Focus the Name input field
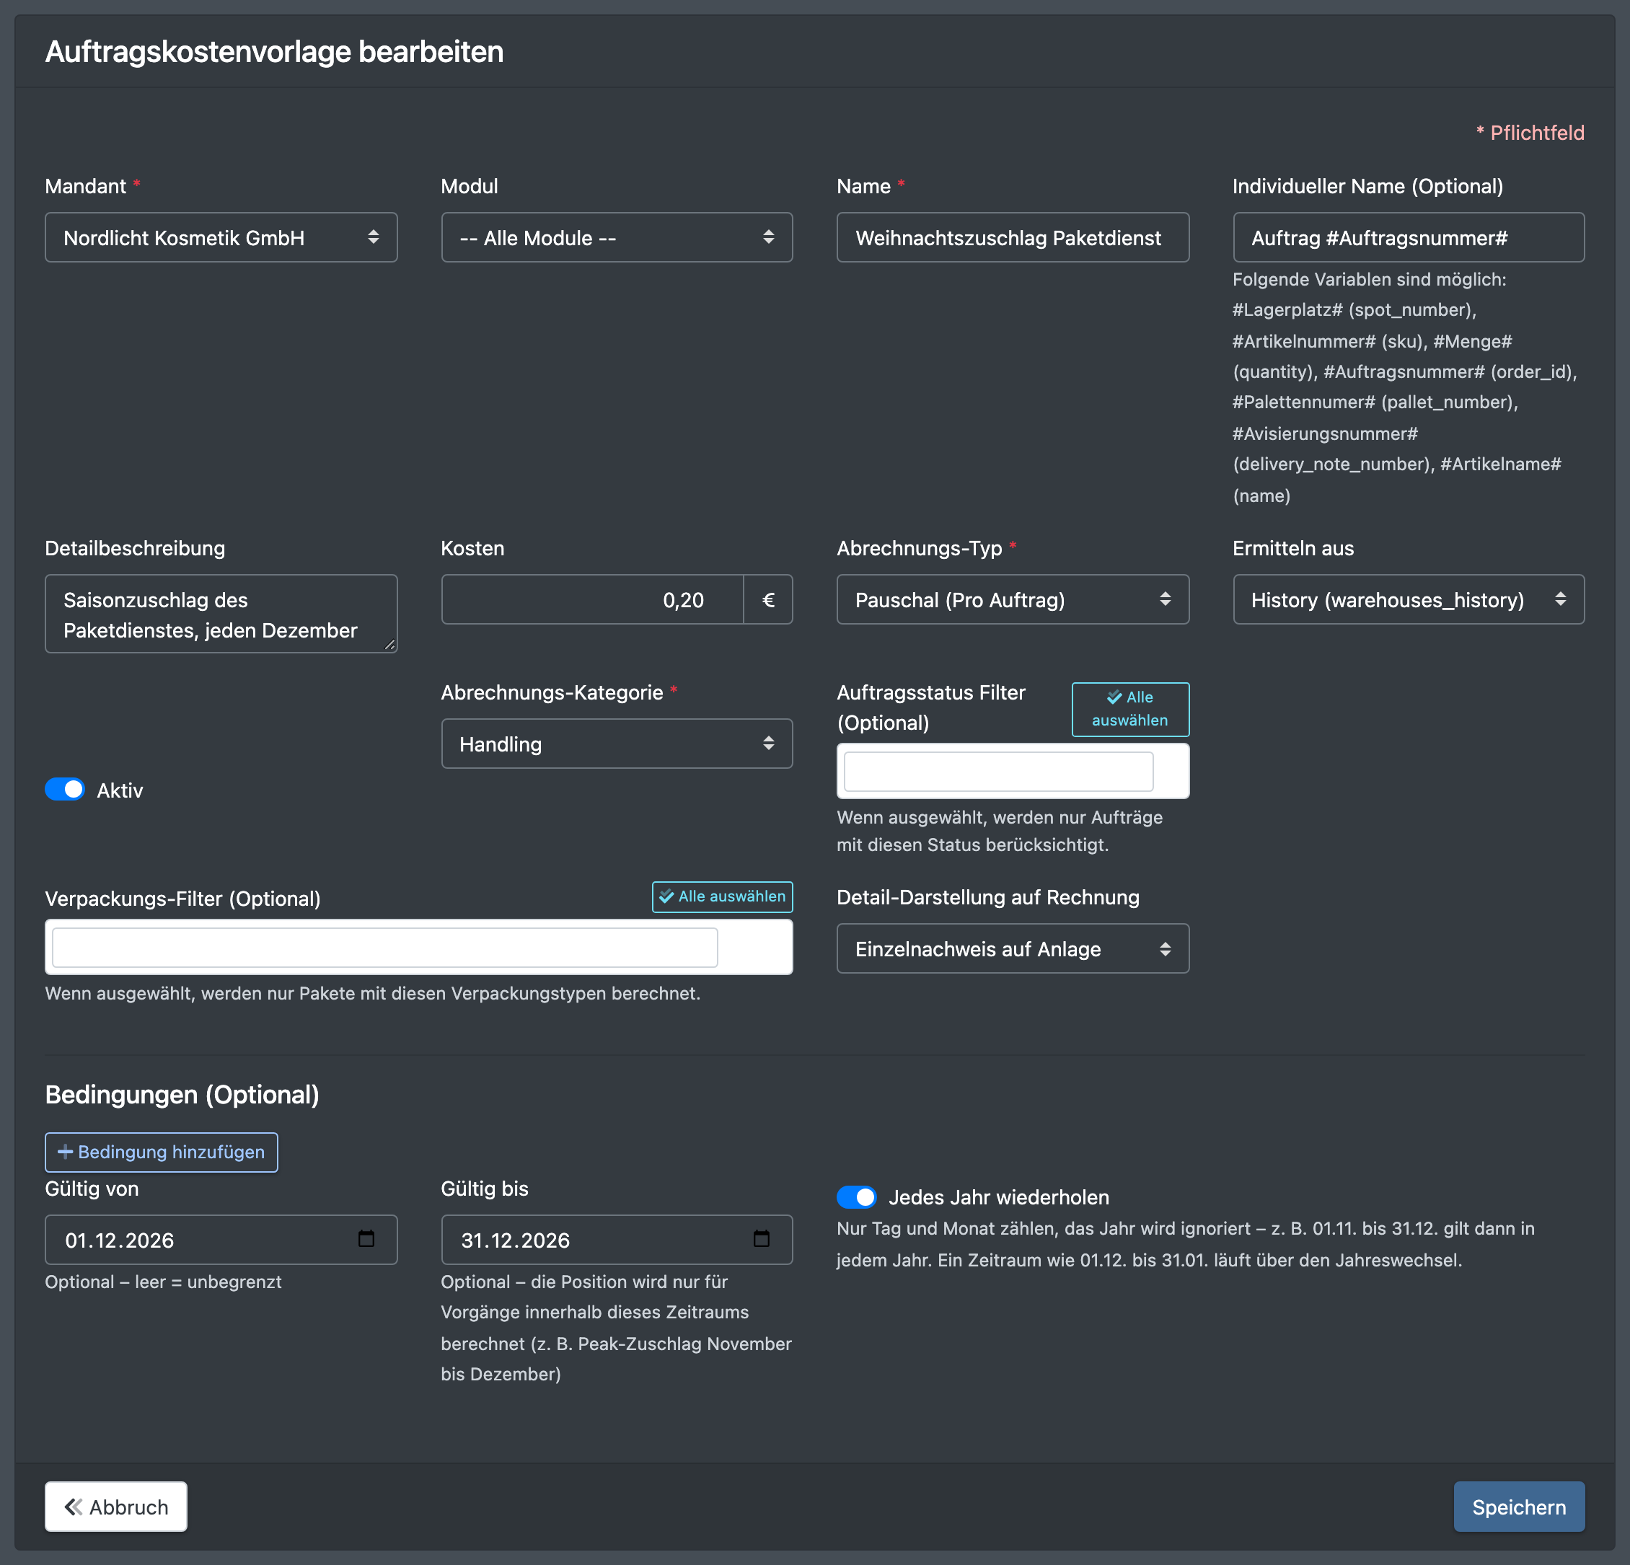The height and width of the screenshot is (1565, 1630). (1013, 238)
